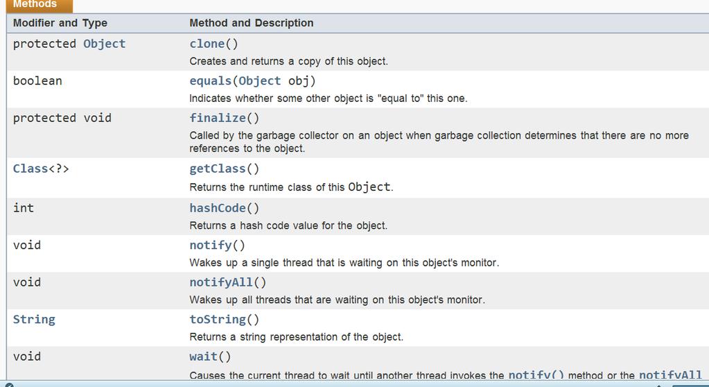Open the clone() method link
The width and height of the screenshot is (709, 387).
[207, 44]
